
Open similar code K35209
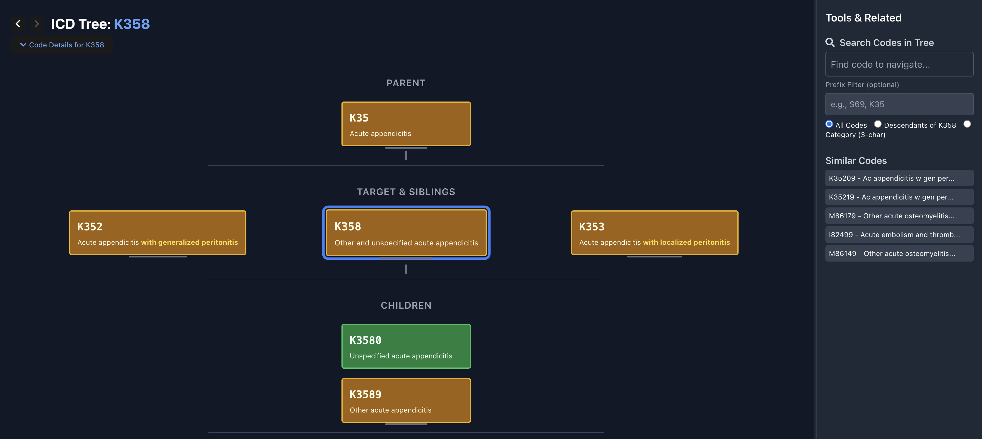[x=899, y=178]
